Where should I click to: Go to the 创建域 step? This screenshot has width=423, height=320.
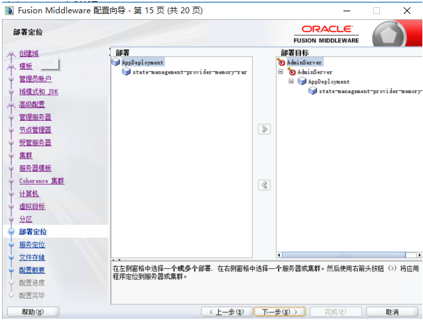coord(29,54)
